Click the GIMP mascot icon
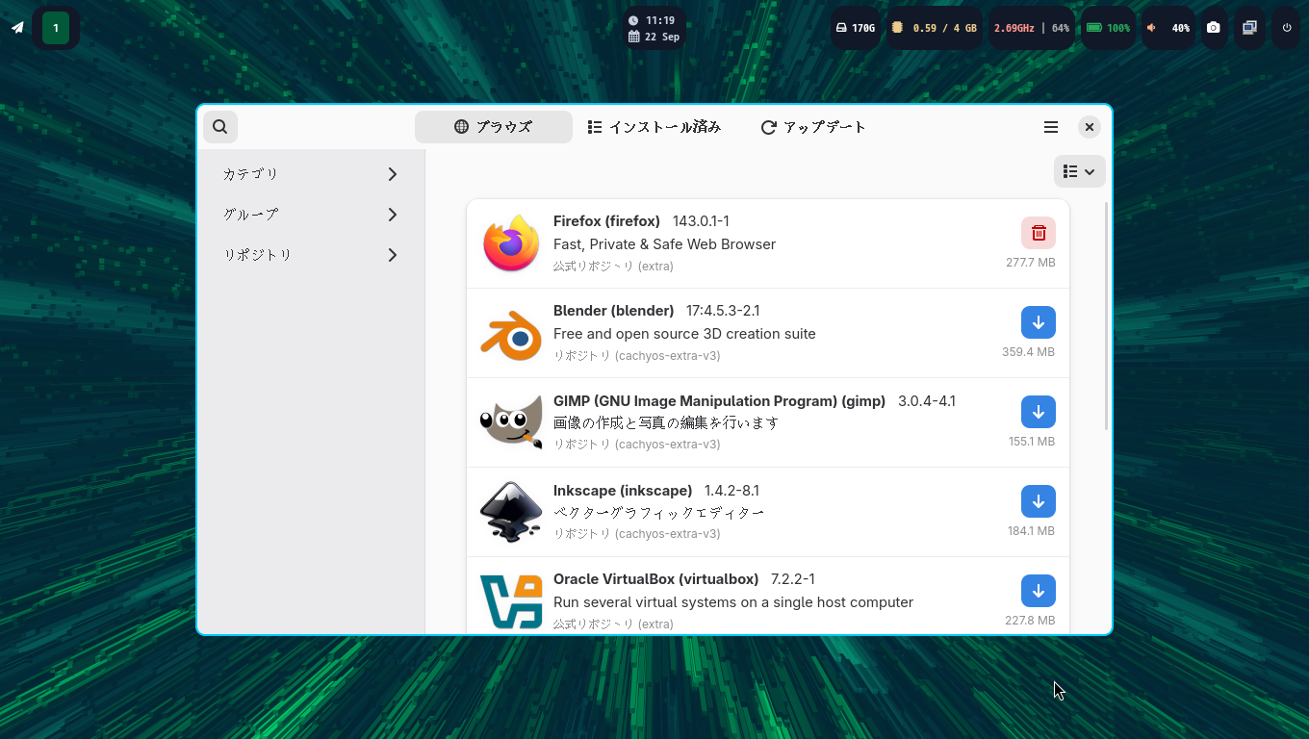The image size is (1309, 739). click(511, 422)
